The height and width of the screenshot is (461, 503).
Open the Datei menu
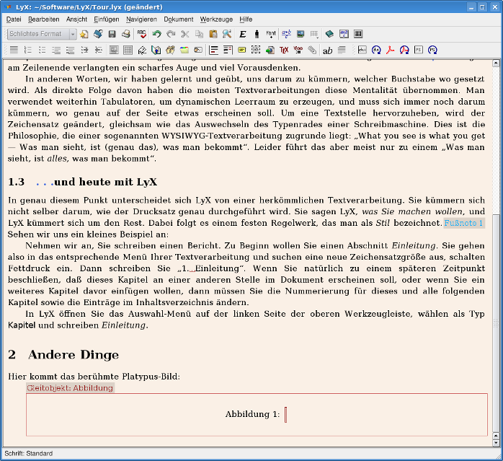point(14,19)
